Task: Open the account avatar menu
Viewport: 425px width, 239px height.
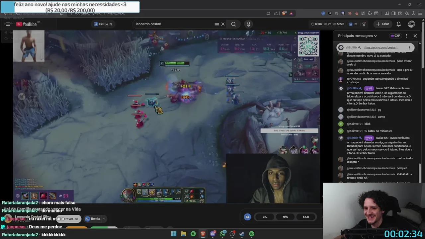Action: point(411,24)
